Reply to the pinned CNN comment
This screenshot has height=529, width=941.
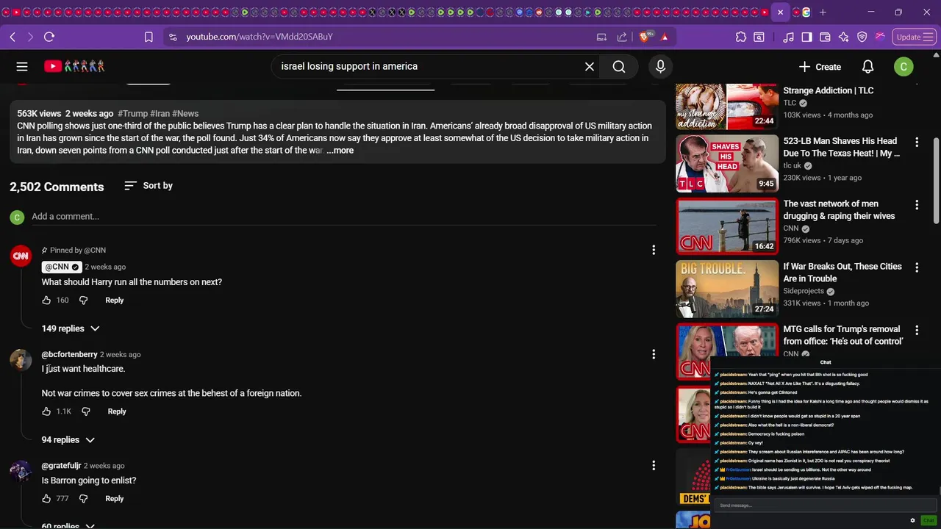click(114, 300)
